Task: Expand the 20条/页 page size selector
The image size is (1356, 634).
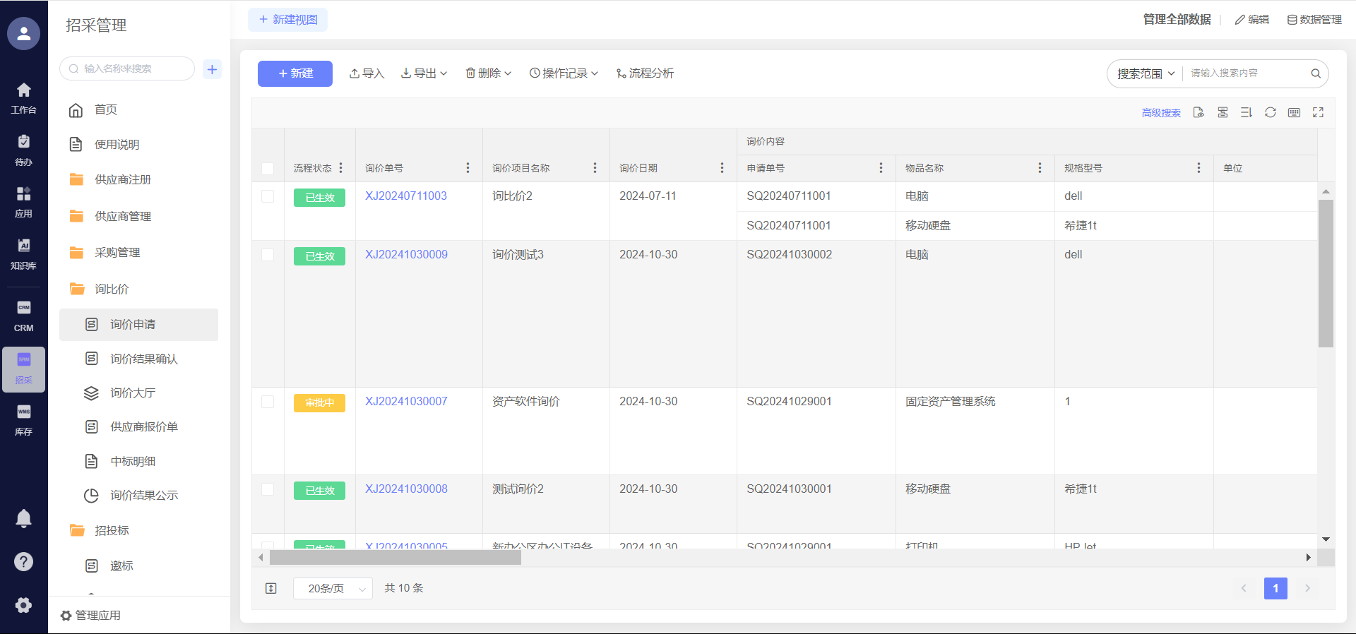Action: pyautogui.click(x=333, y=588)
